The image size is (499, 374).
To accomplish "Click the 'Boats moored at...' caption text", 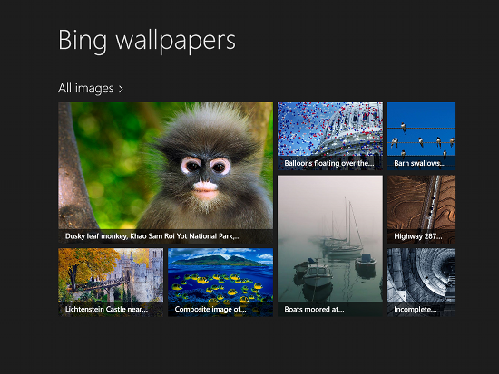I will point(314,309).
